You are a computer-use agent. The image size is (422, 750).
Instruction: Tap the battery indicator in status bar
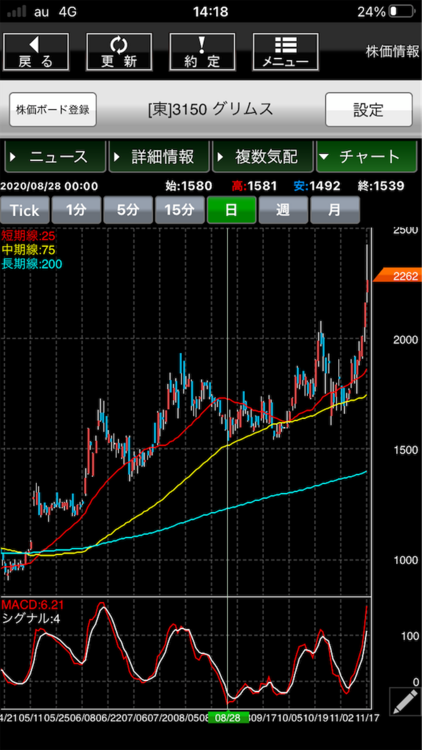403,12
